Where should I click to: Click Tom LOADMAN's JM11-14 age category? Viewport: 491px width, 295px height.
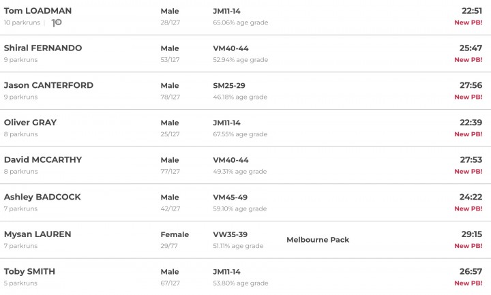coord(227,11)
